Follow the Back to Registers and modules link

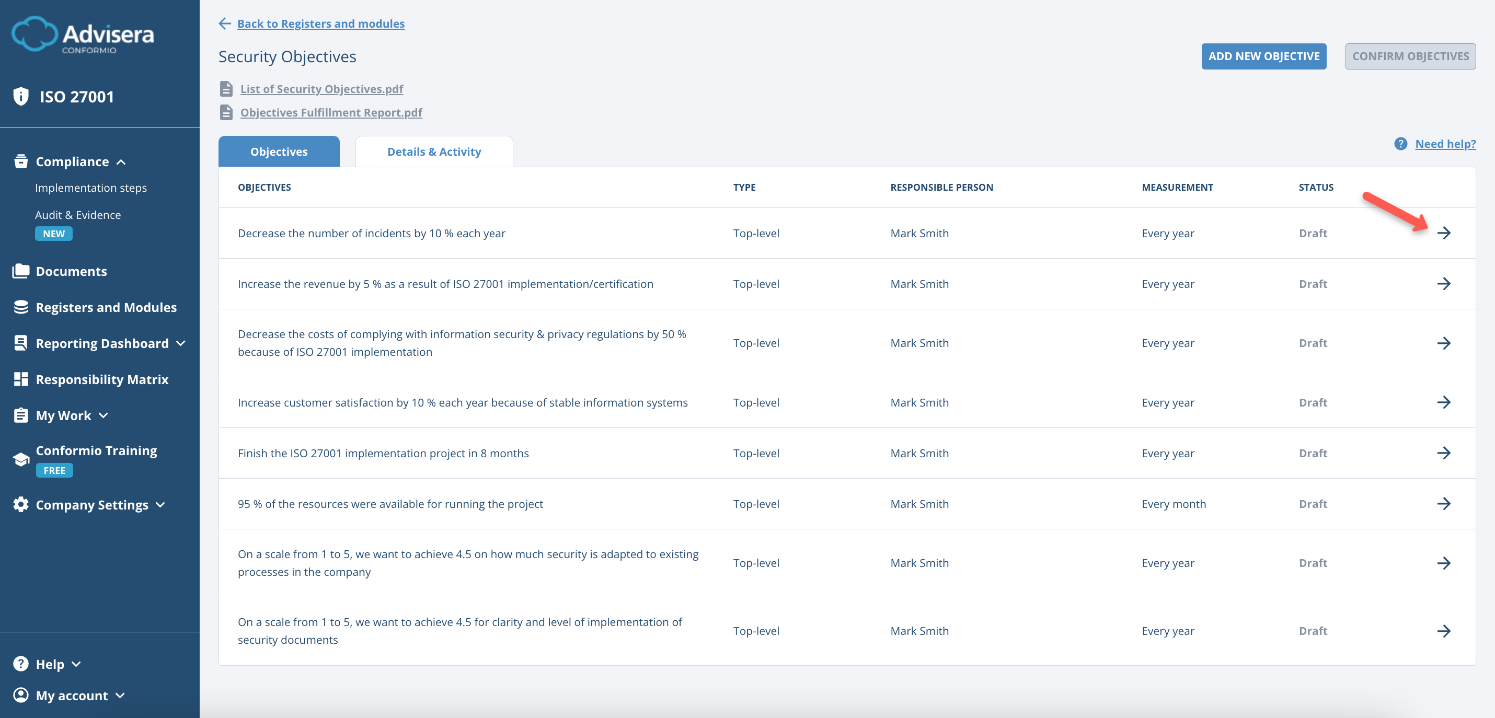[x=321, y=23]
